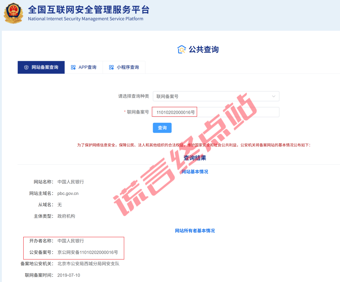The height and width of the screenshot is (282, 340).
Task: Click the 网站所有者基本情况 section title
Action: pos(195,231)
